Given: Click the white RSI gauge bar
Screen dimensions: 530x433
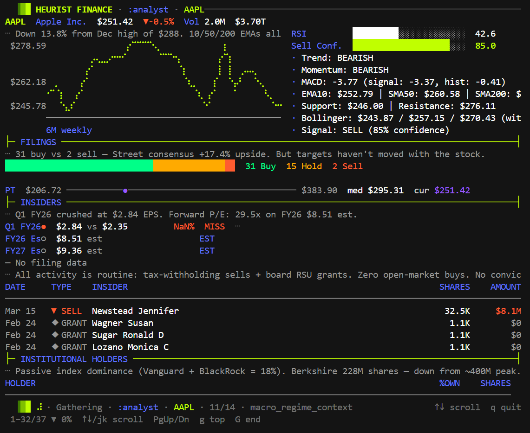Looking at the screenshot, I should point(375,33).
